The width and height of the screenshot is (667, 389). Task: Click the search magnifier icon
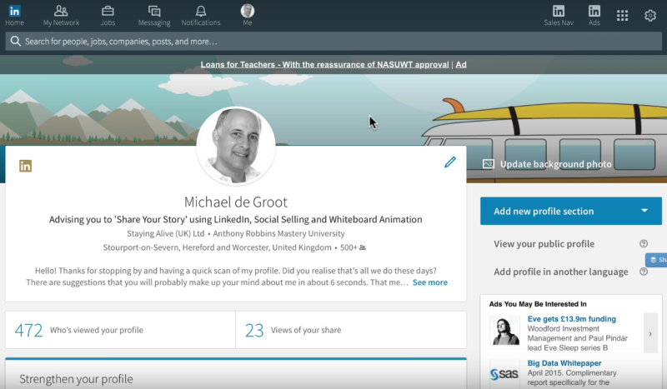click(x=16, y=42)
